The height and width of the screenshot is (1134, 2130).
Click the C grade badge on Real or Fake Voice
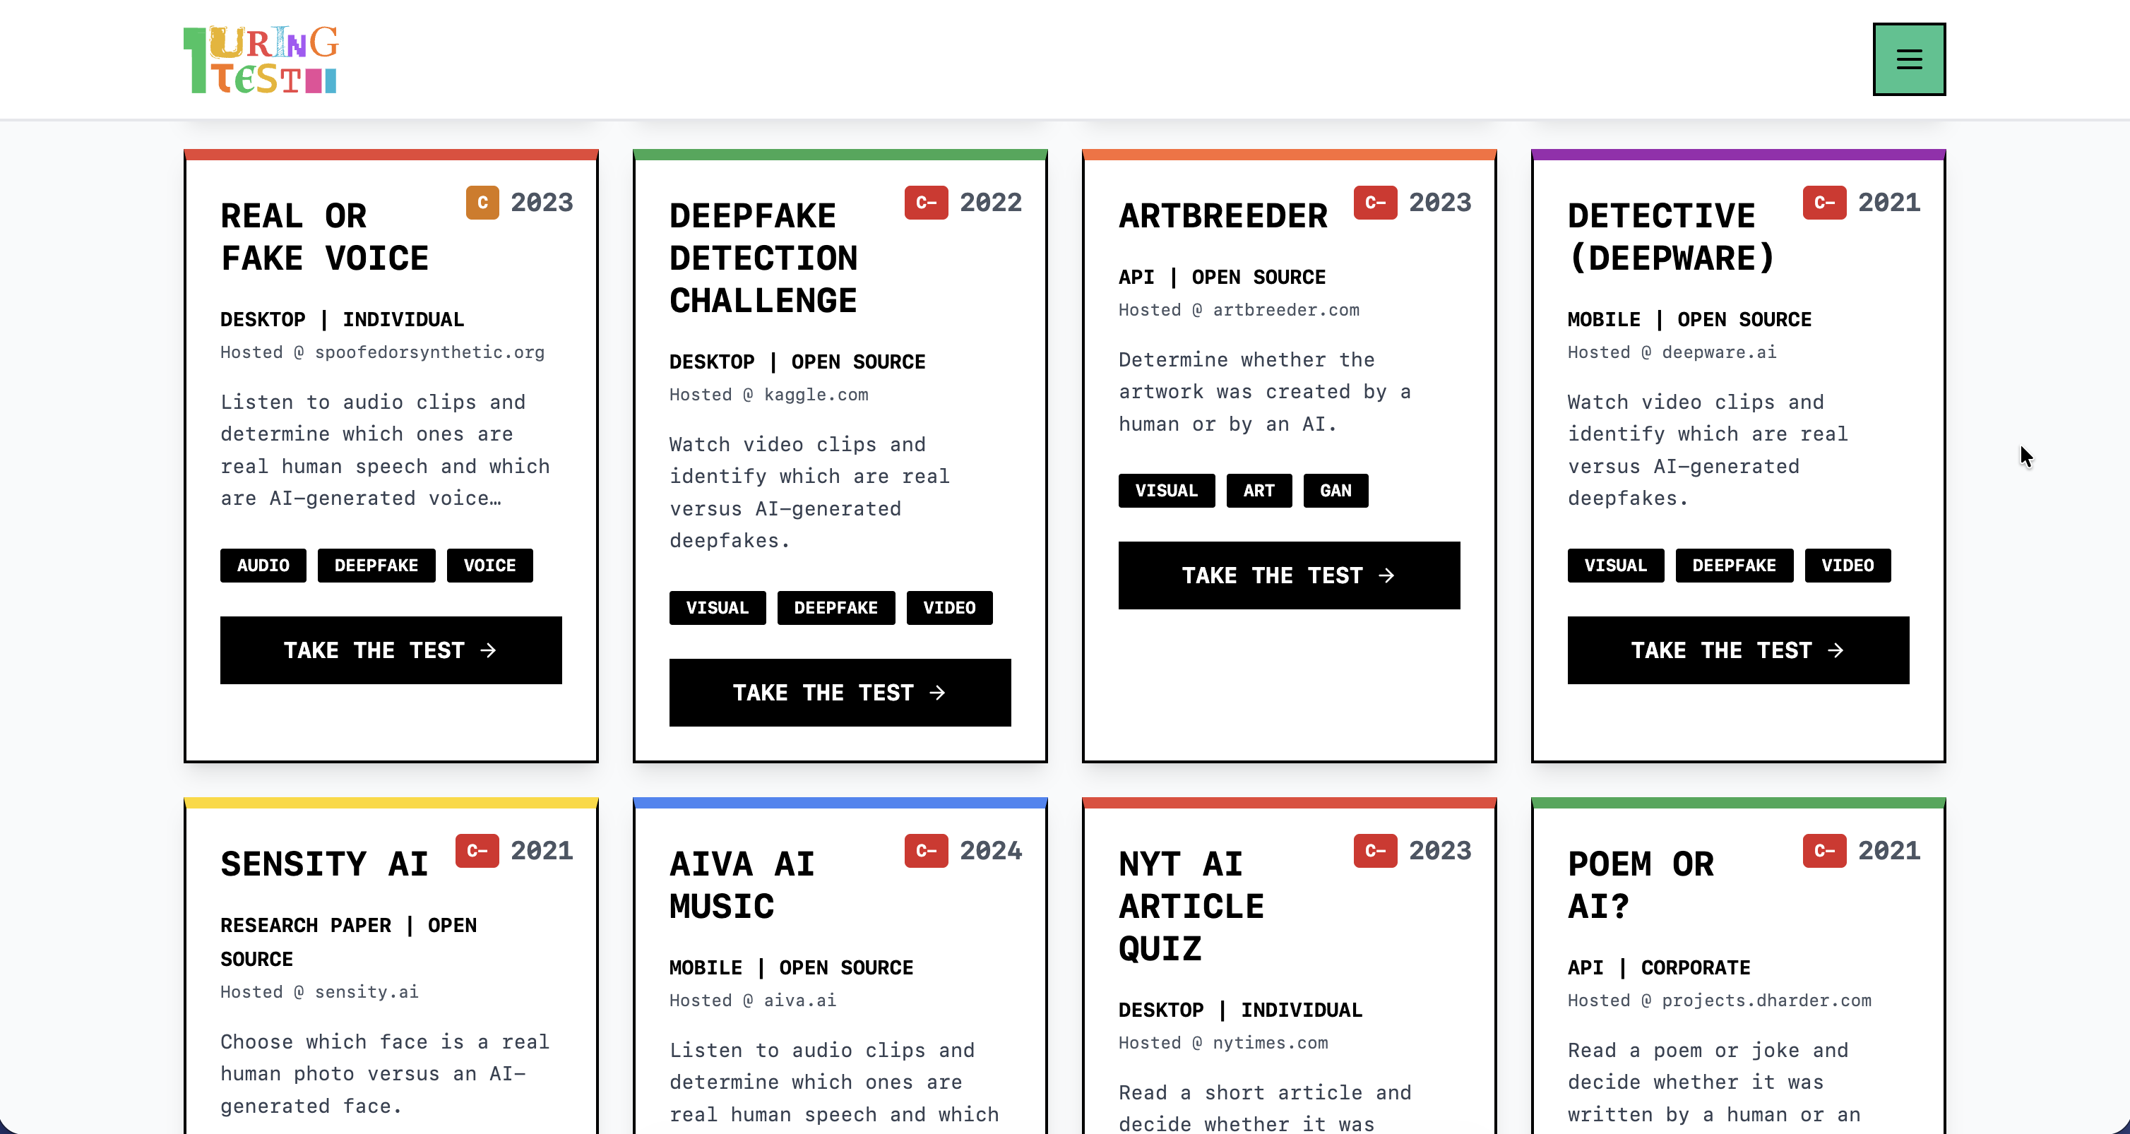pos(482,202)
